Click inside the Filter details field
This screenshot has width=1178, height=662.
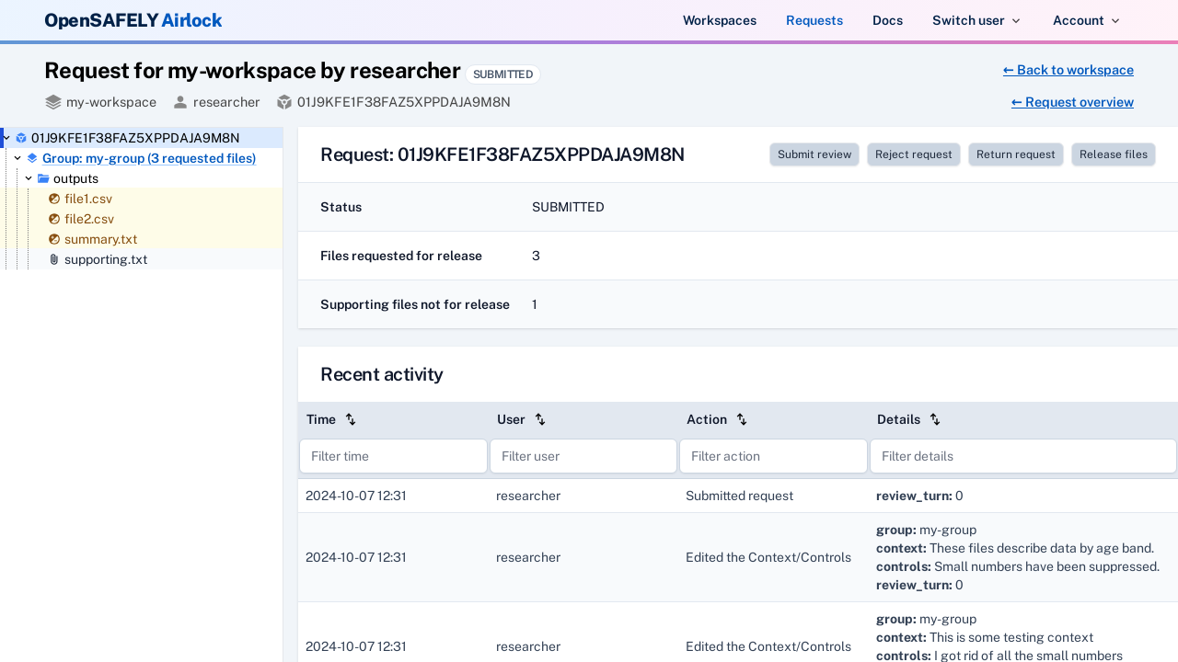pos(1022,456)
